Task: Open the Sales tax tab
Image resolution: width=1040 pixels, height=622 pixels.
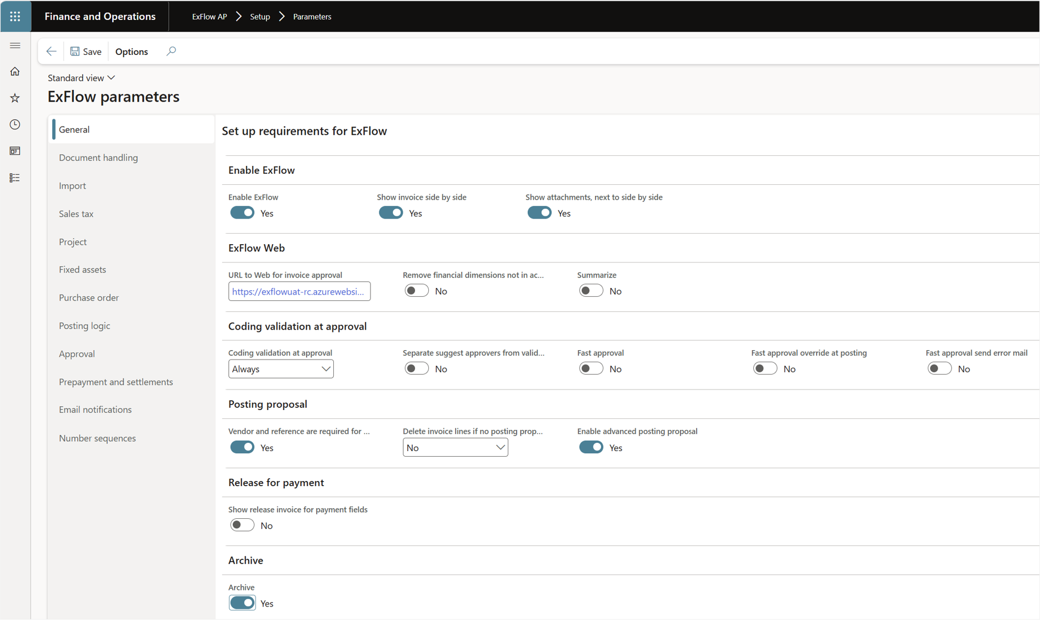Action: coord(133,214)
